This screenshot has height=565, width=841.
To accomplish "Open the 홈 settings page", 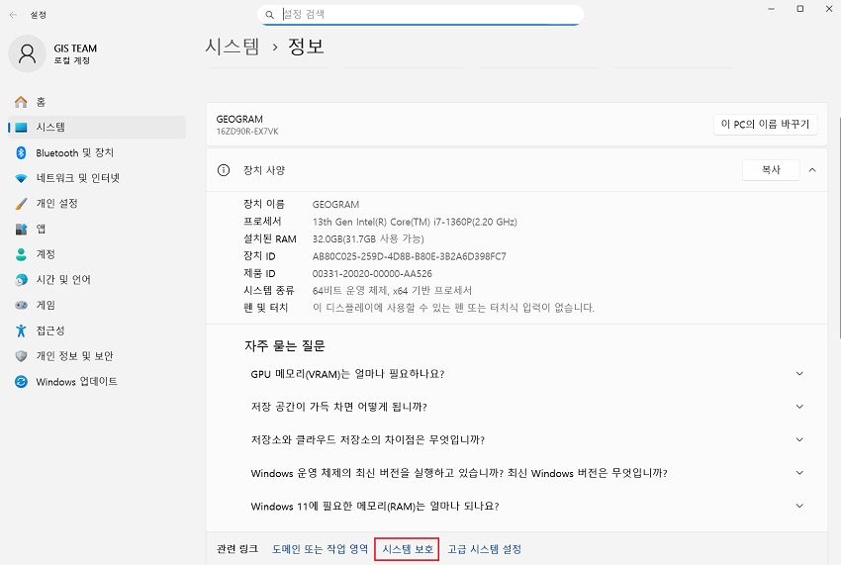I will pos(97,102).
